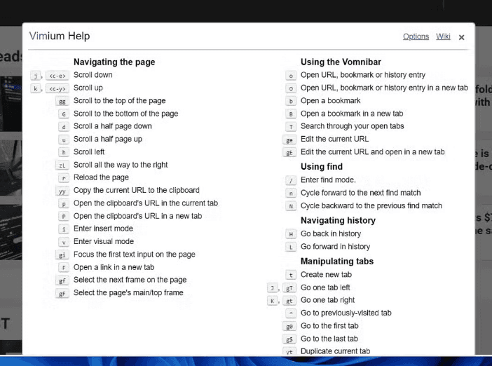Click the 'N' key badge for previous find match

pyautogui.click(x=291, y=206)
